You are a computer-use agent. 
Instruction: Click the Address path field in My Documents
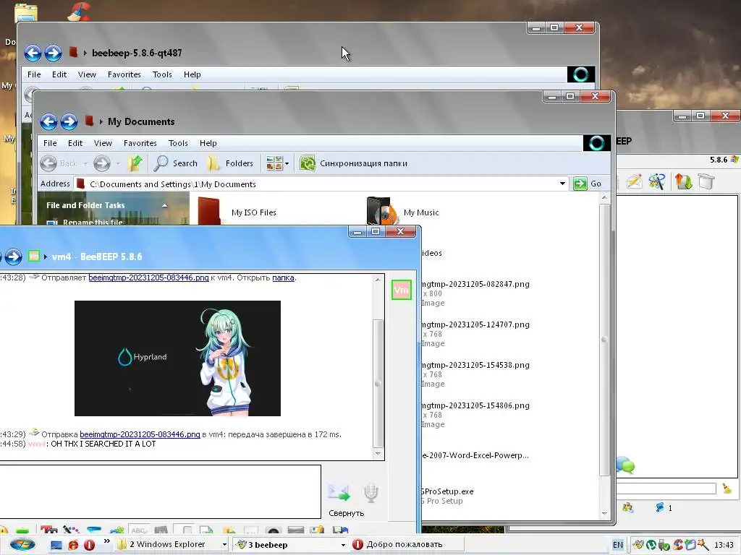tap(321, 184)
